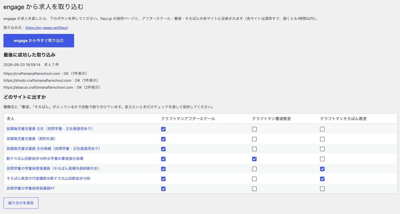The height and width of the screenshot is (214, 400).
Task: Open job 民間学童の学童保育指導員PT
Action: coord(31,188)
